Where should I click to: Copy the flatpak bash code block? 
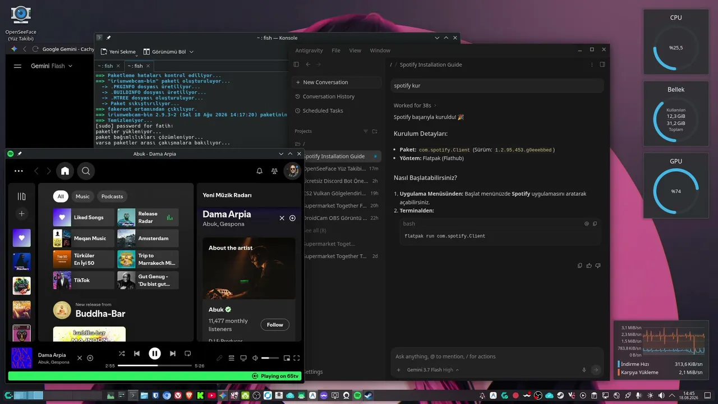coord(595,223)
